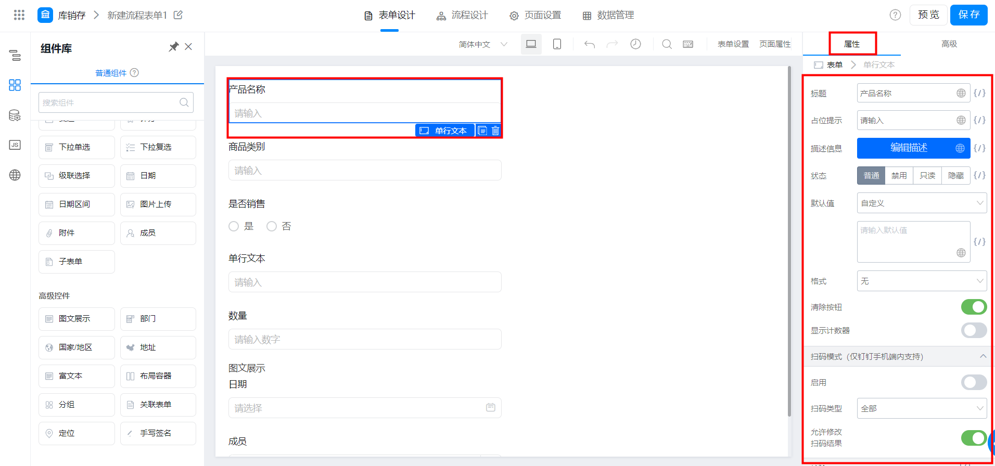This screenshot has height=466, width=995.
Task: Bind variable for 占位提示 via braces icon
Action: 979,120
